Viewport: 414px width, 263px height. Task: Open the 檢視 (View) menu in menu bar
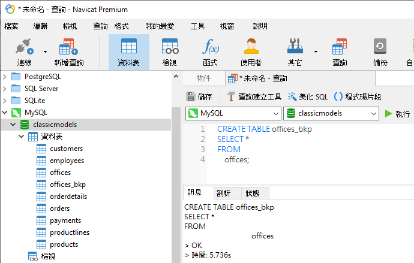tap(70, 26)
